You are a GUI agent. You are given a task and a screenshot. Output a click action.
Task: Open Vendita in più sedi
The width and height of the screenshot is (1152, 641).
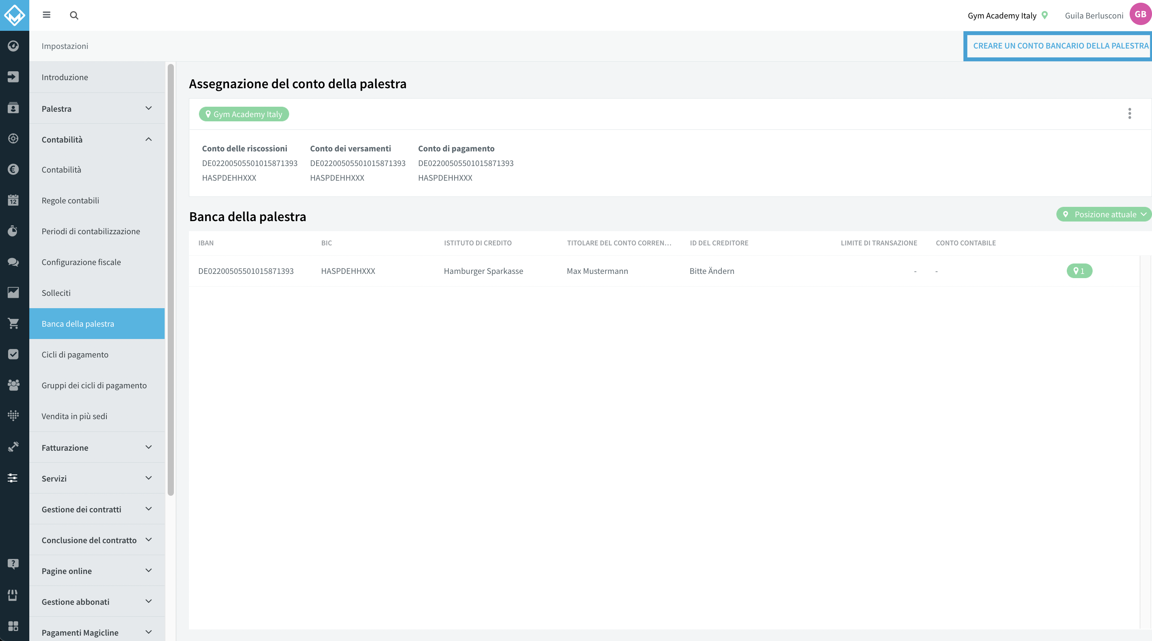pyautogui.click(x=97, y=416)
